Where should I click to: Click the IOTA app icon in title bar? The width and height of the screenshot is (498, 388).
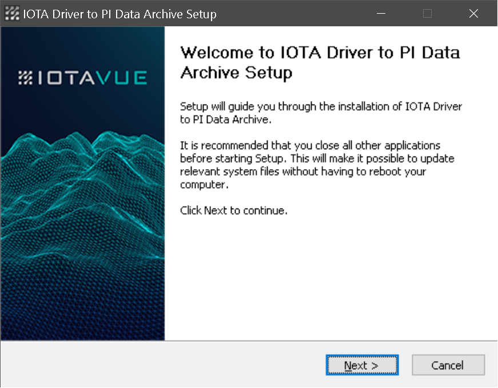12,14
